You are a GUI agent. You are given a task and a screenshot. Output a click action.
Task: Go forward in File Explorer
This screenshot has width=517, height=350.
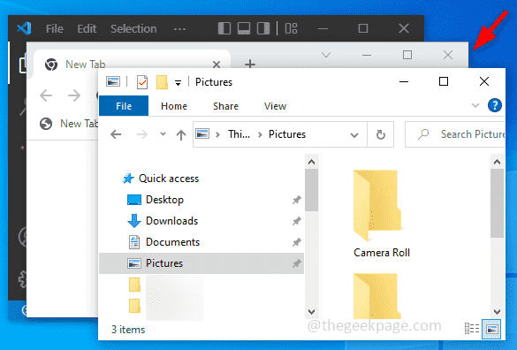[x=142, y=134]
